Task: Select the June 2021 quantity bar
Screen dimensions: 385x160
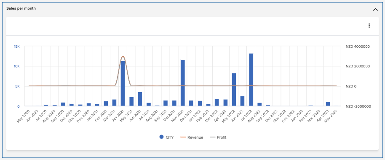Action: coord(140,99)
